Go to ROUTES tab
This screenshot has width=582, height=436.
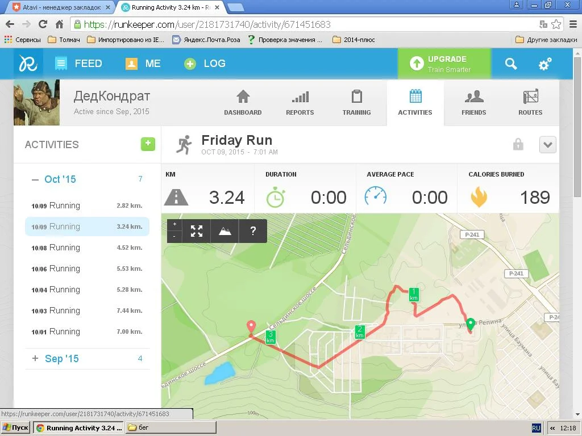[530, 103]
